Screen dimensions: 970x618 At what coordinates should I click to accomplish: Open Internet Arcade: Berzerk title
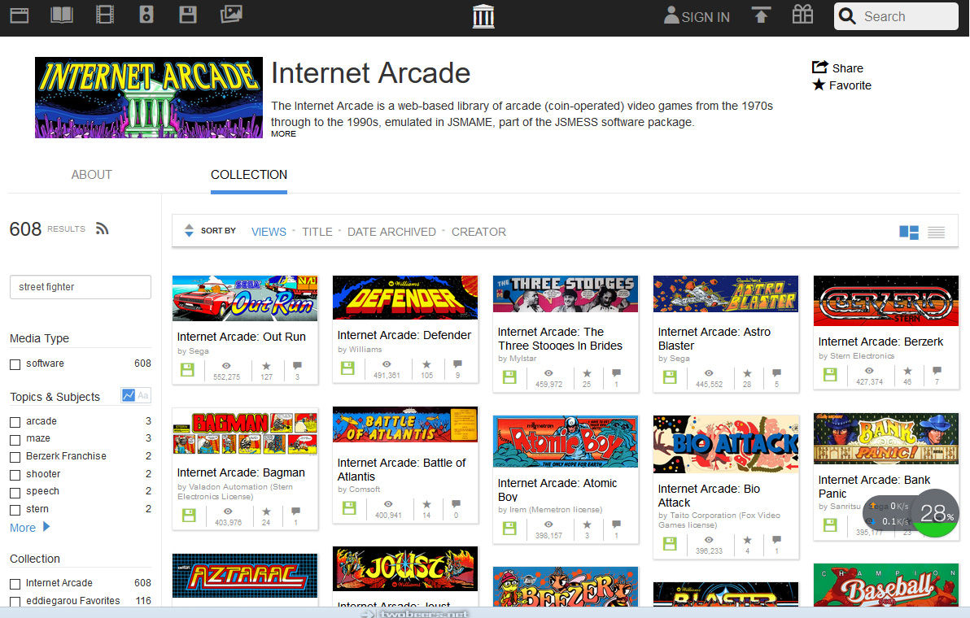(x=880, y=342)
